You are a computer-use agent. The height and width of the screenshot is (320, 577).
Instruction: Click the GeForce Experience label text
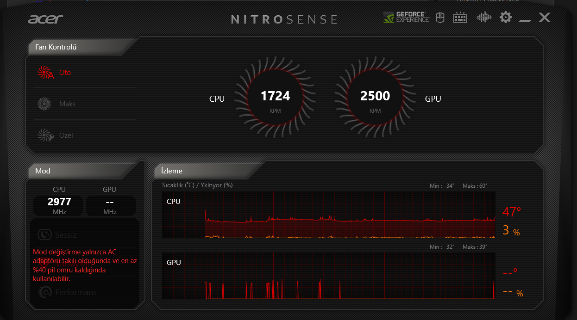pyautogui.click(x=412, y=17)
